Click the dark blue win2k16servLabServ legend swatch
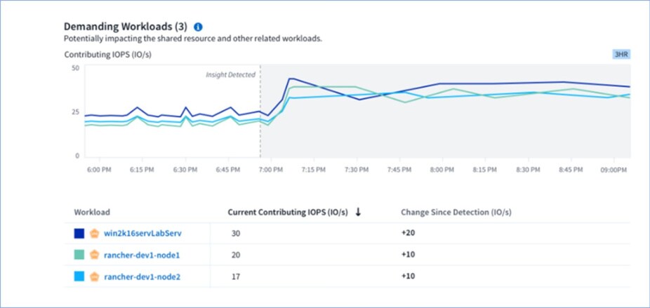Screen dimensions: 650x308 [79, 233]
